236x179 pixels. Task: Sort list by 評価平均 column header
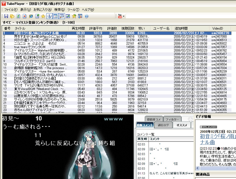[x=95, y=28]
